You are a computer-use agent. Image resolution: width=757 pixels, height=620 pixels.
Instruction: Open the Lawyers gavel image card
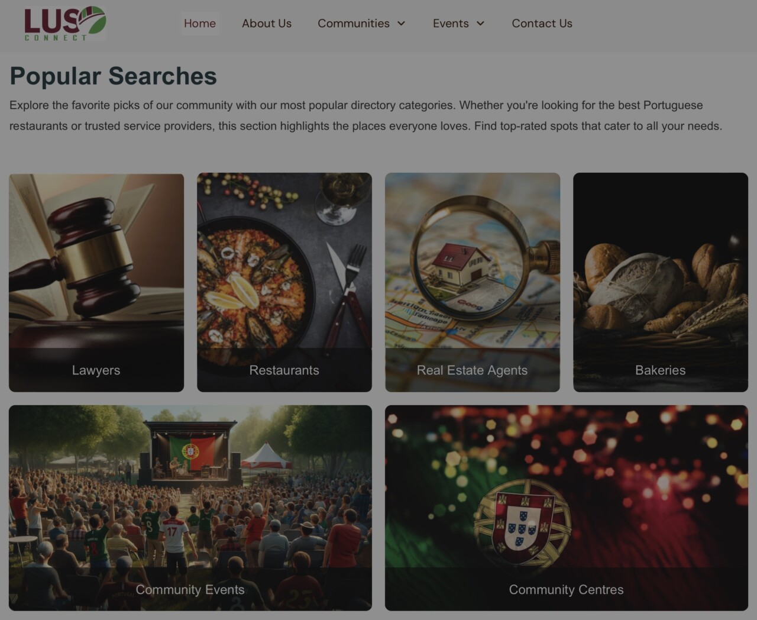click(x=96, y=260)
